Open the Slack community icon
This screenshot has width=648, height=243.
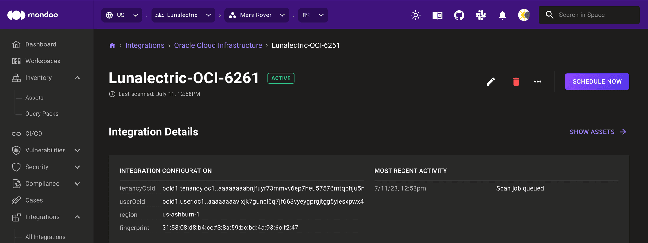coord(481,15)
